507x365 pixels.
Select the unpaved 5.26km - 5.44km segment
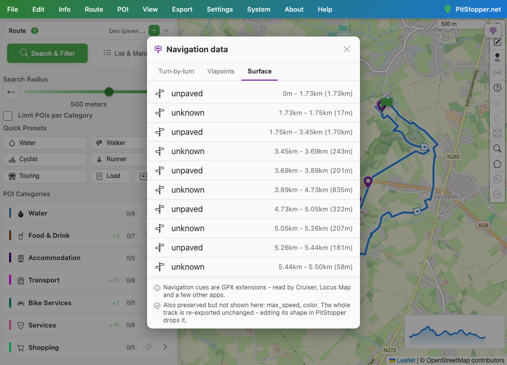pos(253,248)
